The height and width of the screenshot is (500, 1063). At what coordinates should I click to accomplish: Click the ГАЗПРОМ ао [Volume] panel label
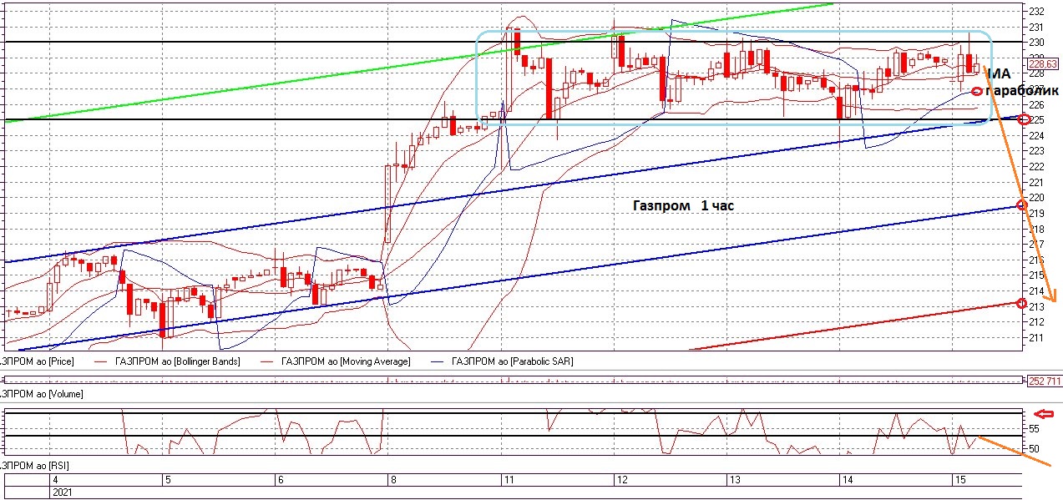[x=42, y=392]
